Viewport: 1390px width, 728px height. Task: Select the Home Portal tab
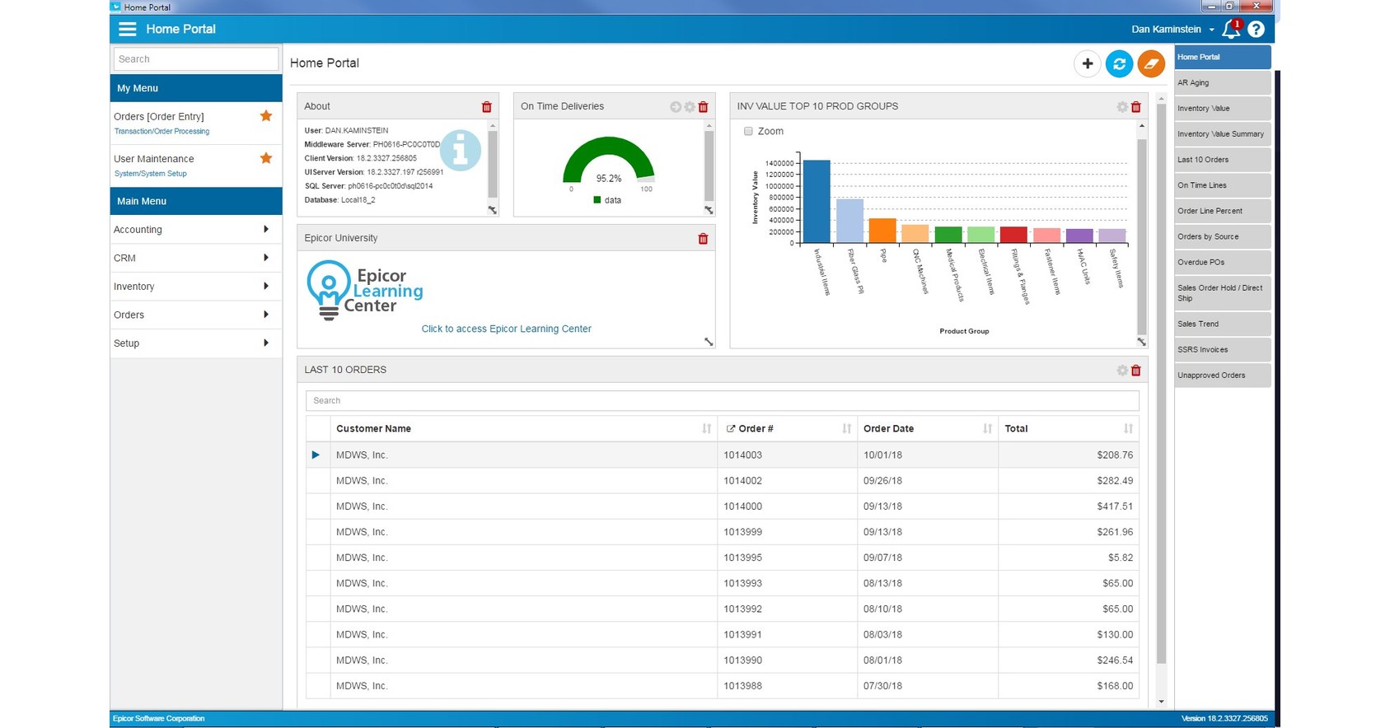[x=1223, y=57]
